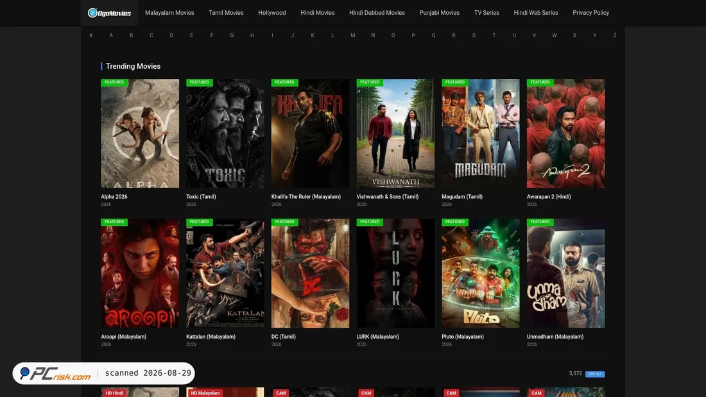Filter movies by letter G
Screen dimensions: 706x397
coord(232,35)
